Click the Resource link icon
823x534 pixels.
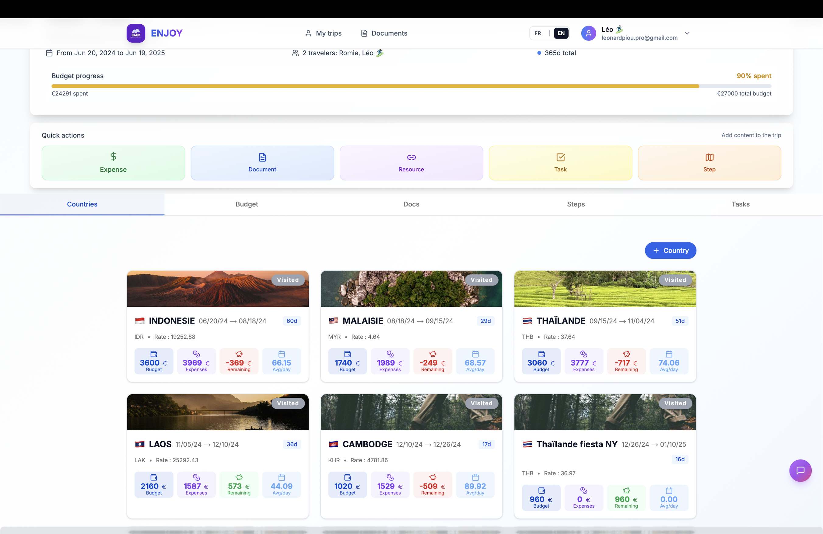pos(411,157)
